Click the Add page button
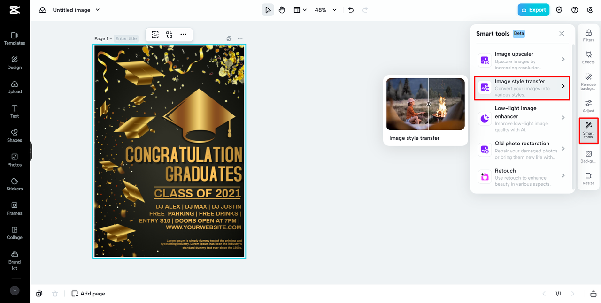The height and width of the screenshot is (303, 601). click(x=88, y=294)
